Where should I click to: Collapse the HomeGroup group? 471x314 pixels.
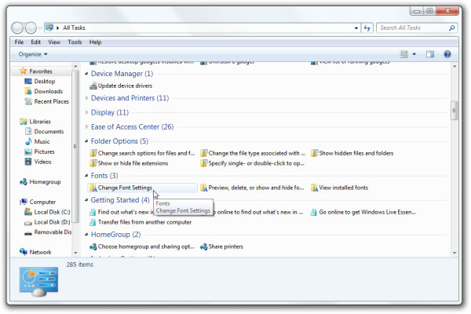(x=86, y=235)
